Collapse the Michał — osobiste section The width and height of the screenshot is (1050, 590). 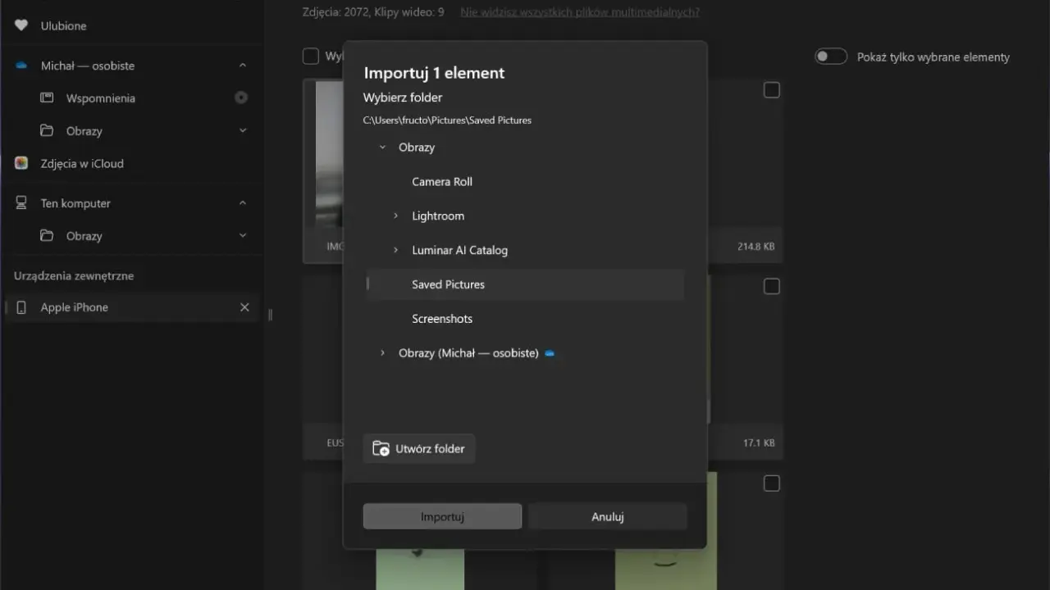click(243, 66)
